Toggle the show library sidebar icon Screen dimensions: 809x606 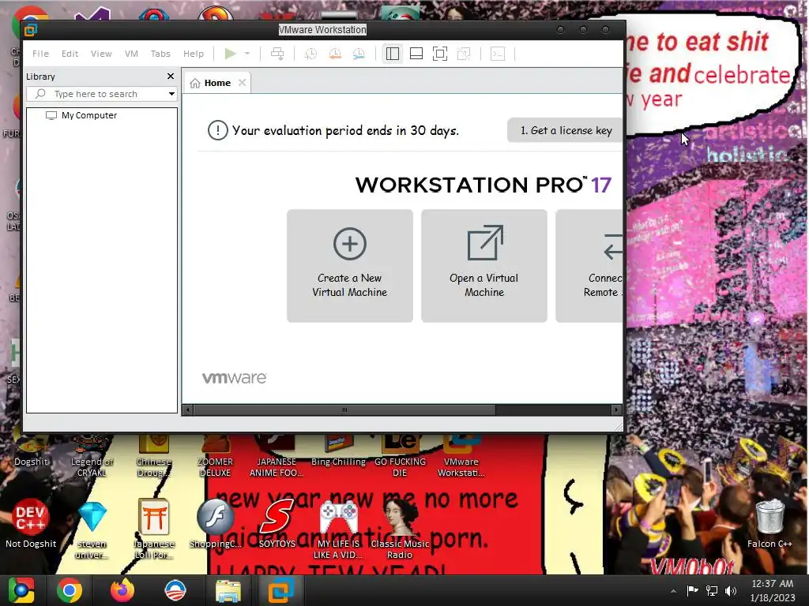[x=393, y=54]
